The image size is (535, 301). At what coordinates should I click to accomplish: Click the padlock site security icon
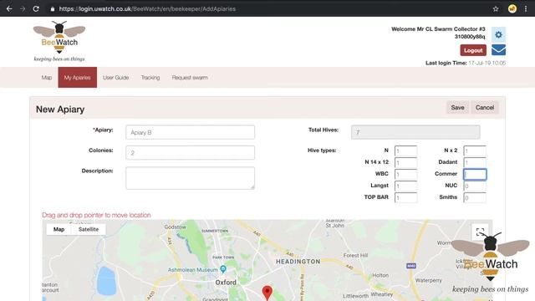click(52, 9)
